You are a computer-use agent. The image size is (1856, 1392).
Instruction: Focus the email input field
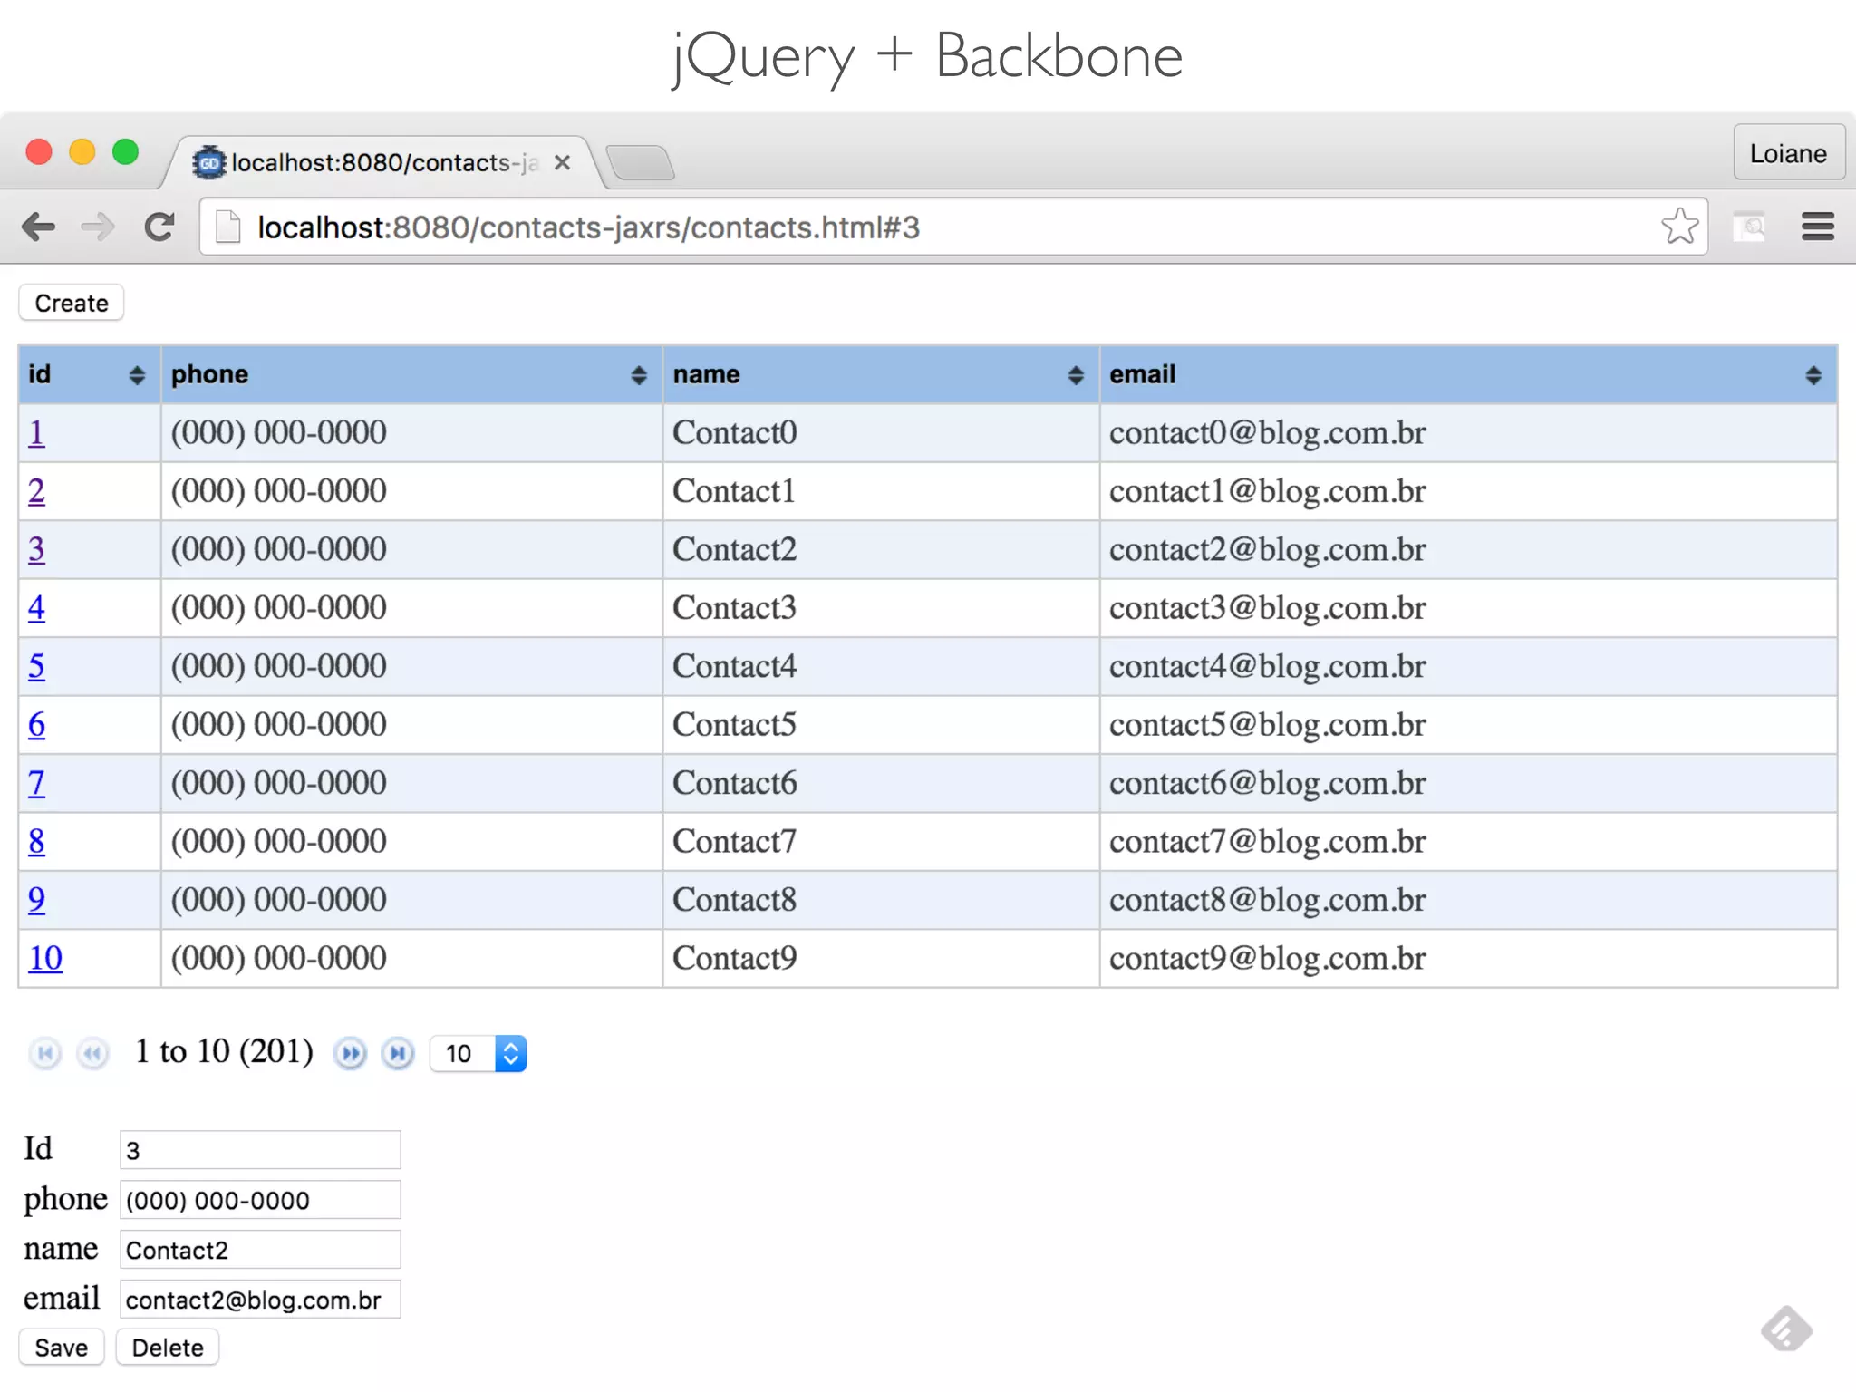(260, 1300)
